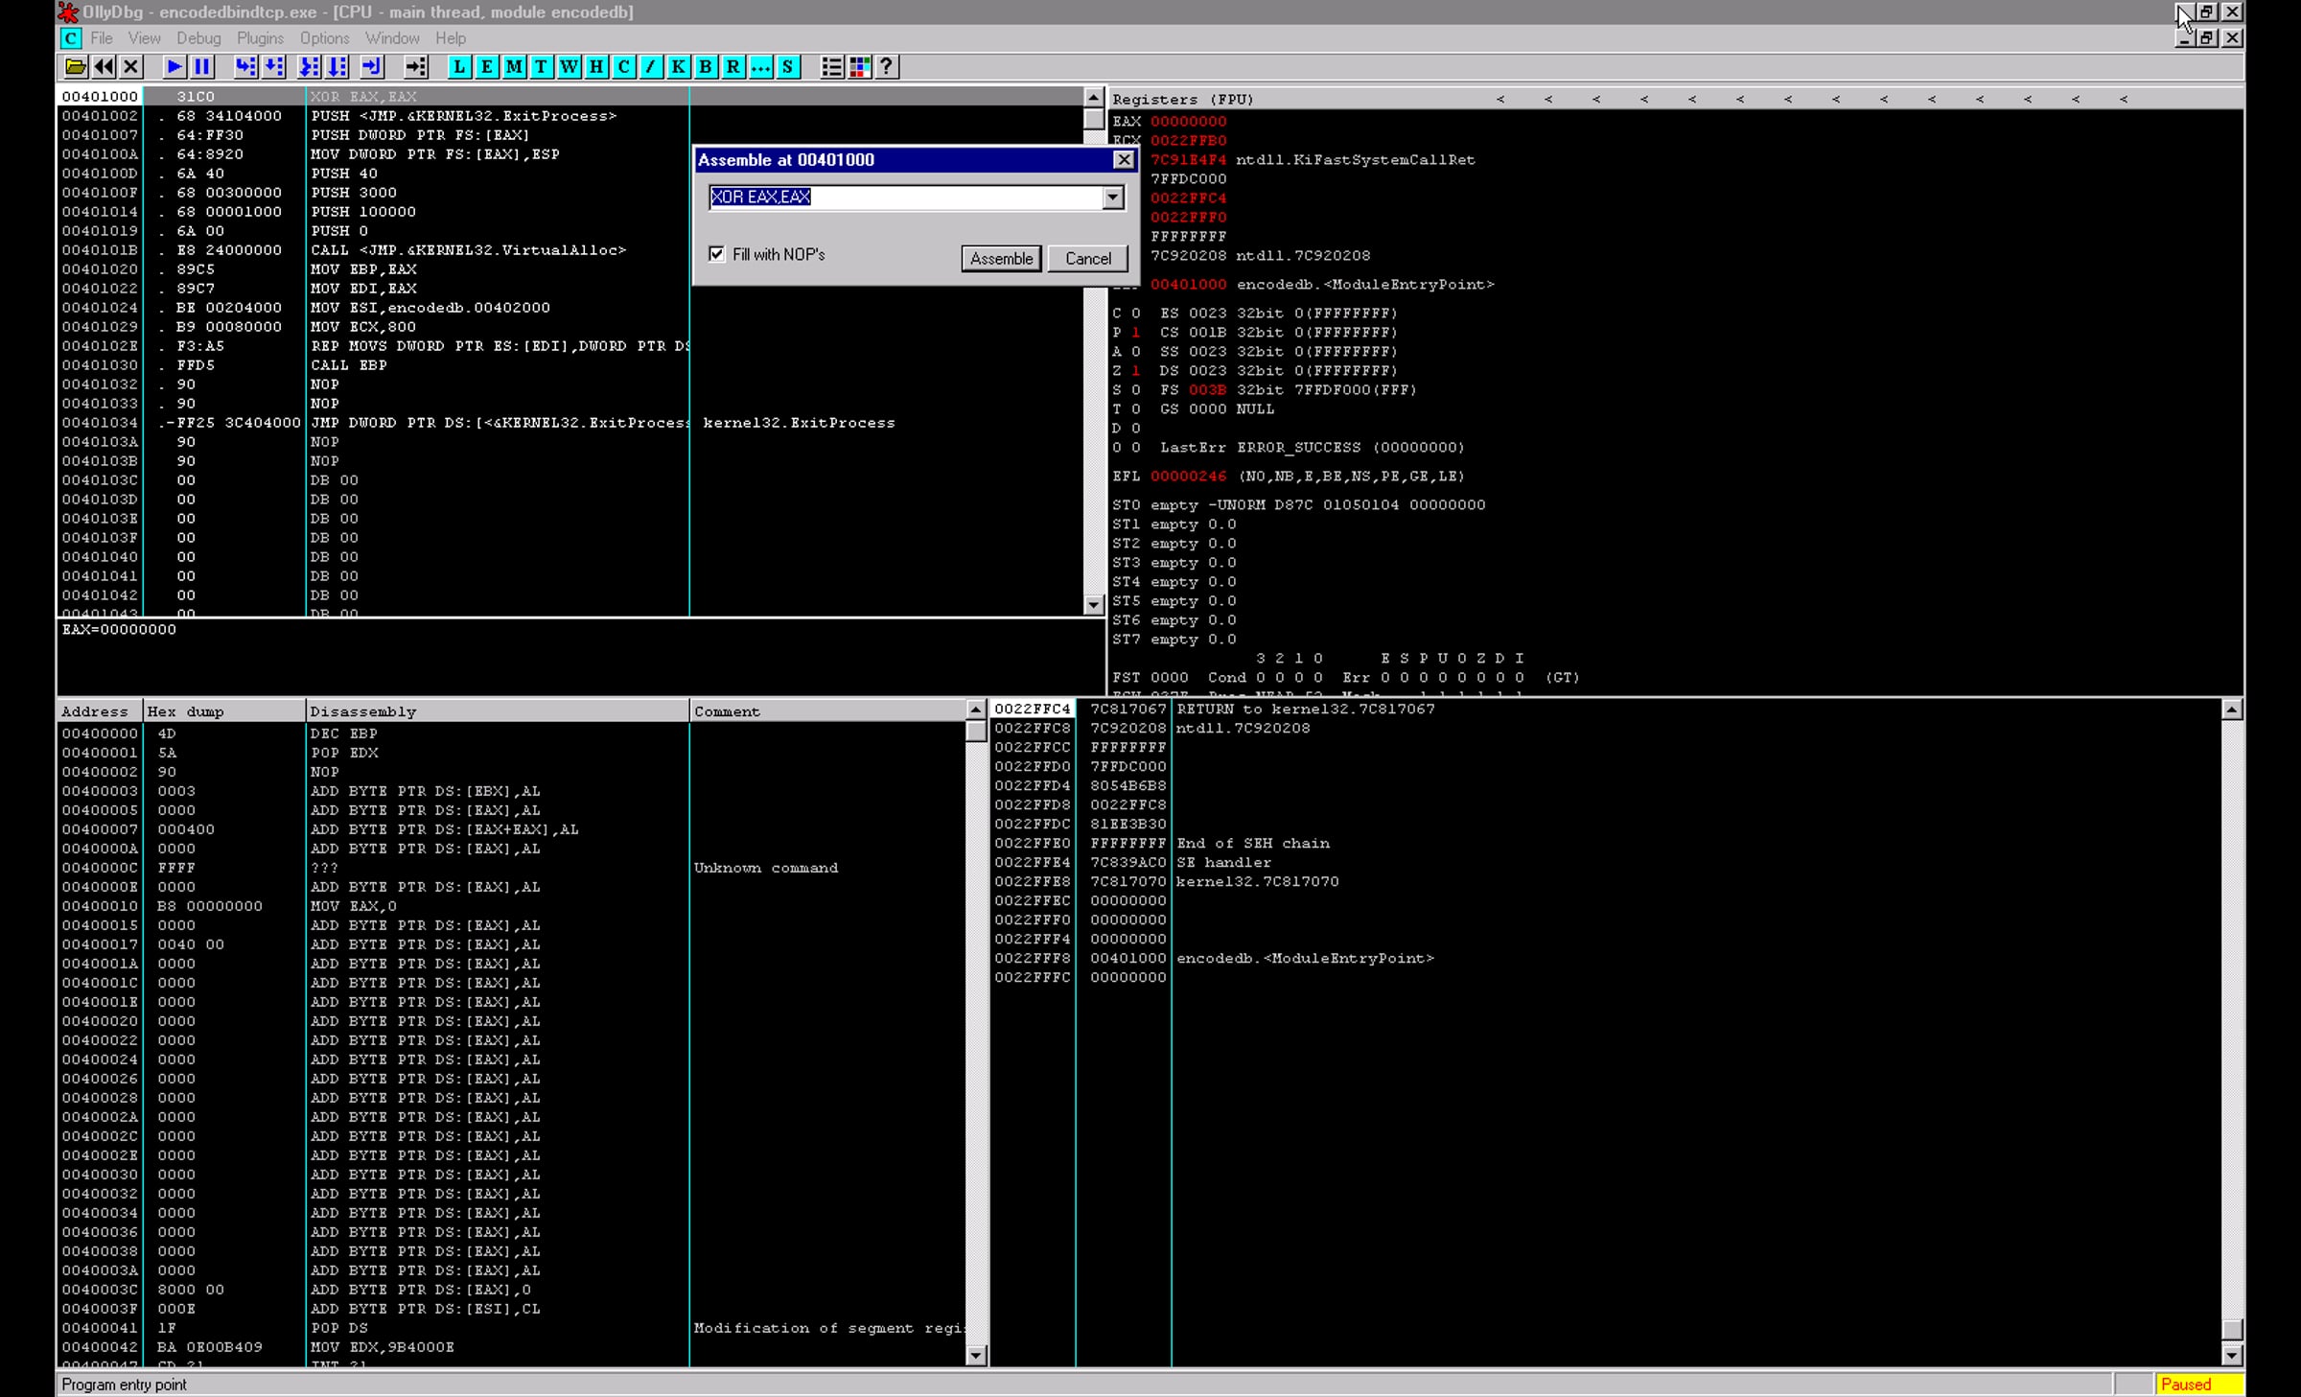Image resolution: width=2301 pixels, height=1397 pixels.
Task: Show CPU window with C icon
Action: click(x=623, y=66)
